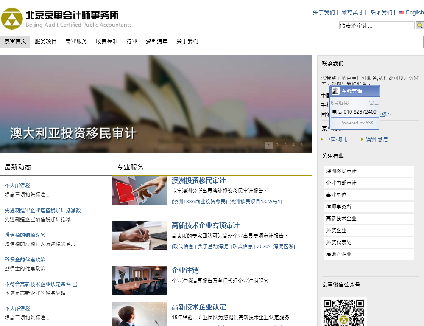The height and width of the screenshot is (326, 424).
Task: Open the 澳洲投资移民审计 thumbnail image
Action: pyautogui.click(x=140, y=191)
